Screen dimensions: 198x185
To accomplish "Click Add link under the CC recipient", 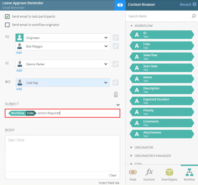I will 19,71.
